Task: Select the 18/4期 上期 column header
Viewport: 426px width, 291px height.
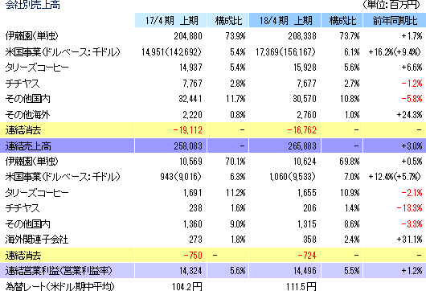Action: point(285,20)
